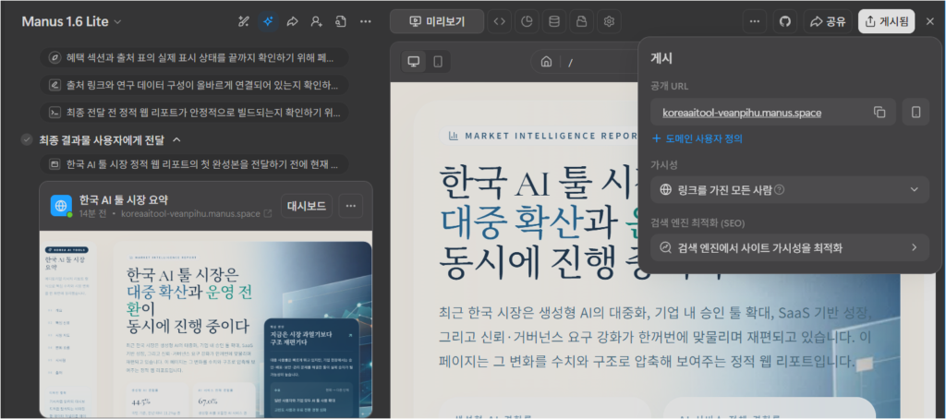Switch to the code view tab

click(x=499, y=22)
